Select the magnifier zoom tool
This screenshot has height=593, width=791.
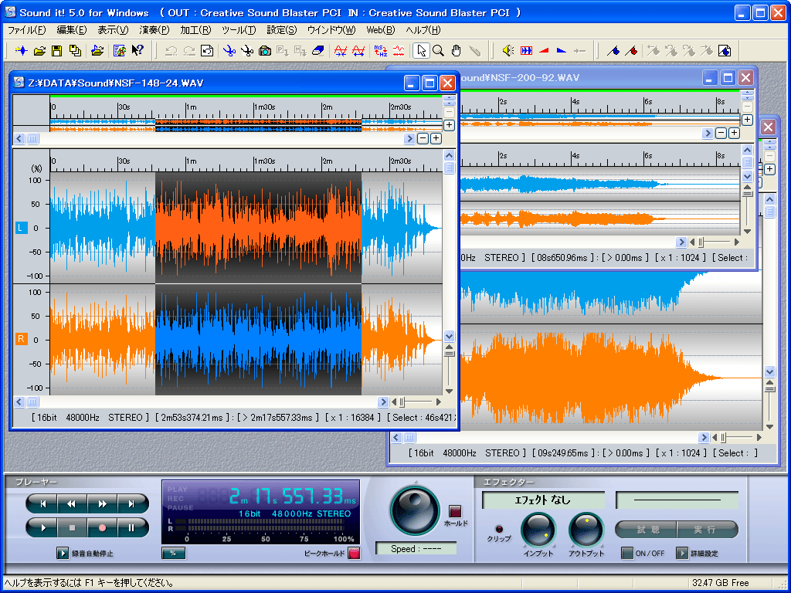pos(439,50)
